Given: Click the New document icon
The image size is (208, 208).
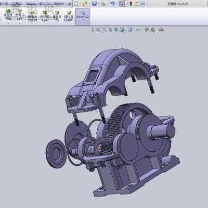Looking at the screenshot, I should point(76,4).
